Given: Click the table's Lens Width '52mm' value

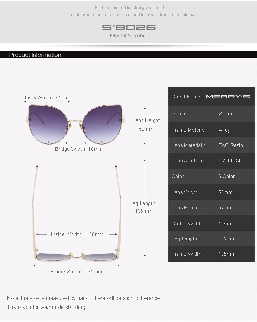Looking at the screenshot, I should 225,192.
